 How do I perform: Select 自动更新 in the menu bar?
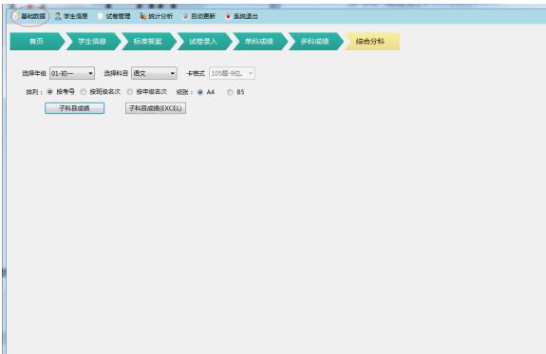pyautogui.click(x=199, y=16)
